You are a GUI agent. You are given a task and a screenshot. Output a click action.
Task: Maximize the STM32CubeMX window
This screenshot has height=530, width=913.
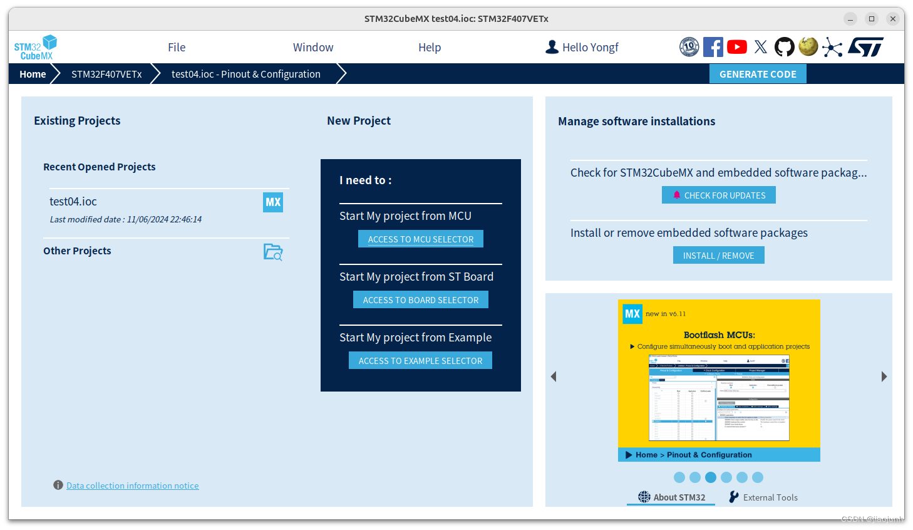point(872,19)
